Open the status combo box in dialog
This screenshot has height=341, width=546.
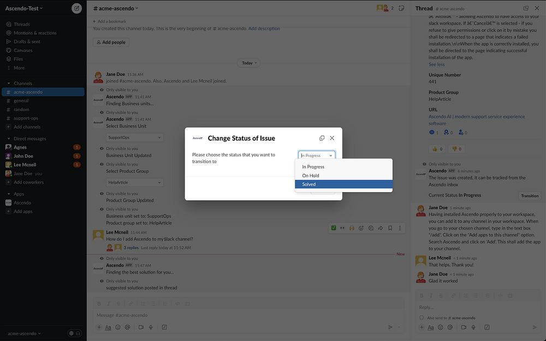click(317, 155)
